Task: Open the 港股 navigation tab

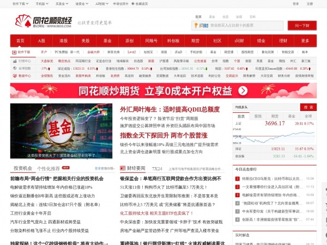Action: 63,41
